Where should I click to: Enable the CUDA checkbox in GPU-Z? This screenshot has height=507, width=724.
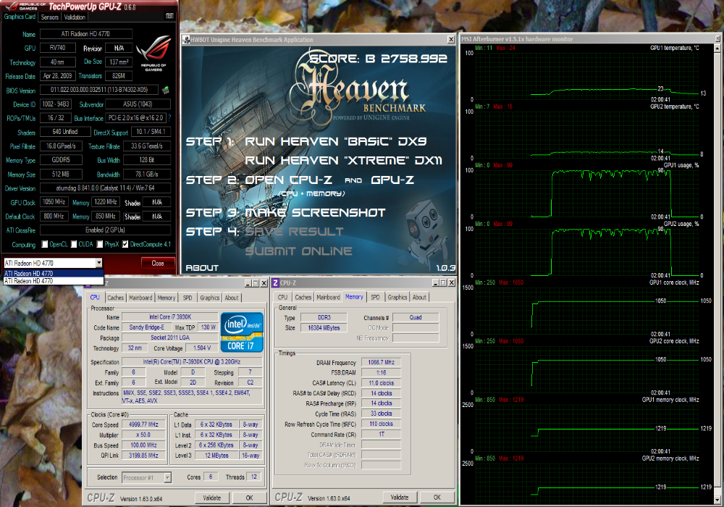tap(74, 244)
